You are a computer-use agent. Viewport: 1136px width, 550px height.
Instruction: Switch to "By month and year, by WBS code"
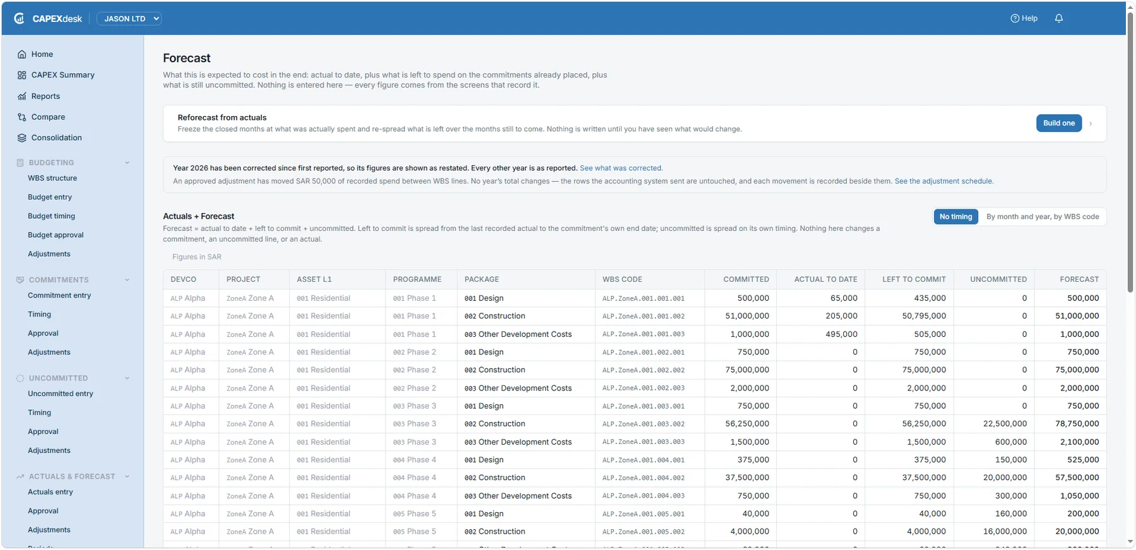1043,217
